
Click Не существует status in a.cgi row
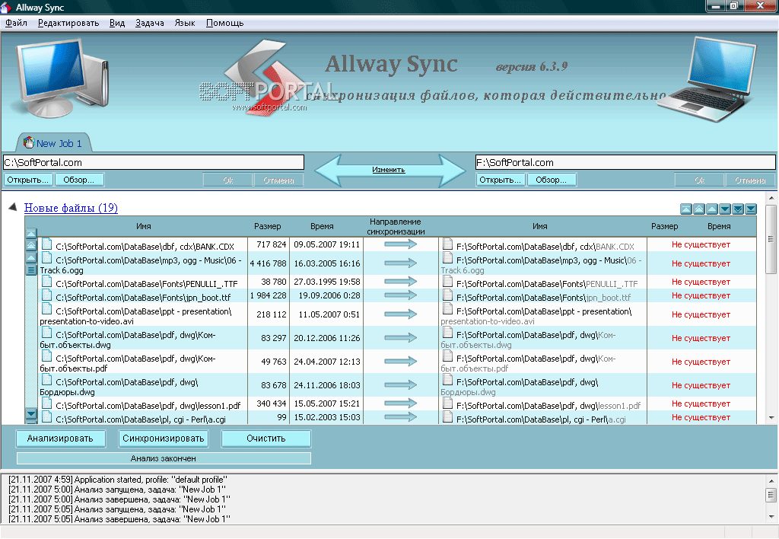click(x=701, y=418)
